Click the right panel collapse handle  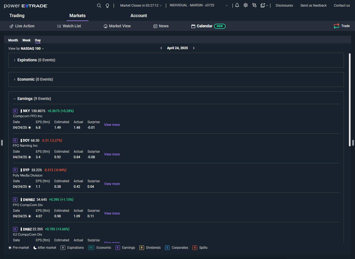click(x=353, y=142)
